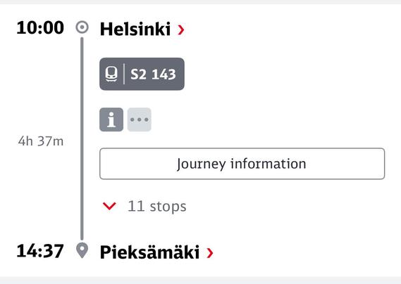This screenshot has height=284, width=401.
Task: Click the origin circle marker beside Helsinki
Action: click(x=82, y=27)
